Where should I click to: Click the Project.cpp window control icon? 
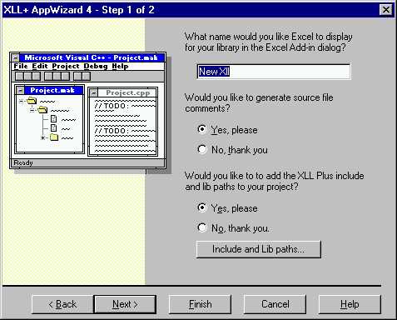click(x=94, y=92)
